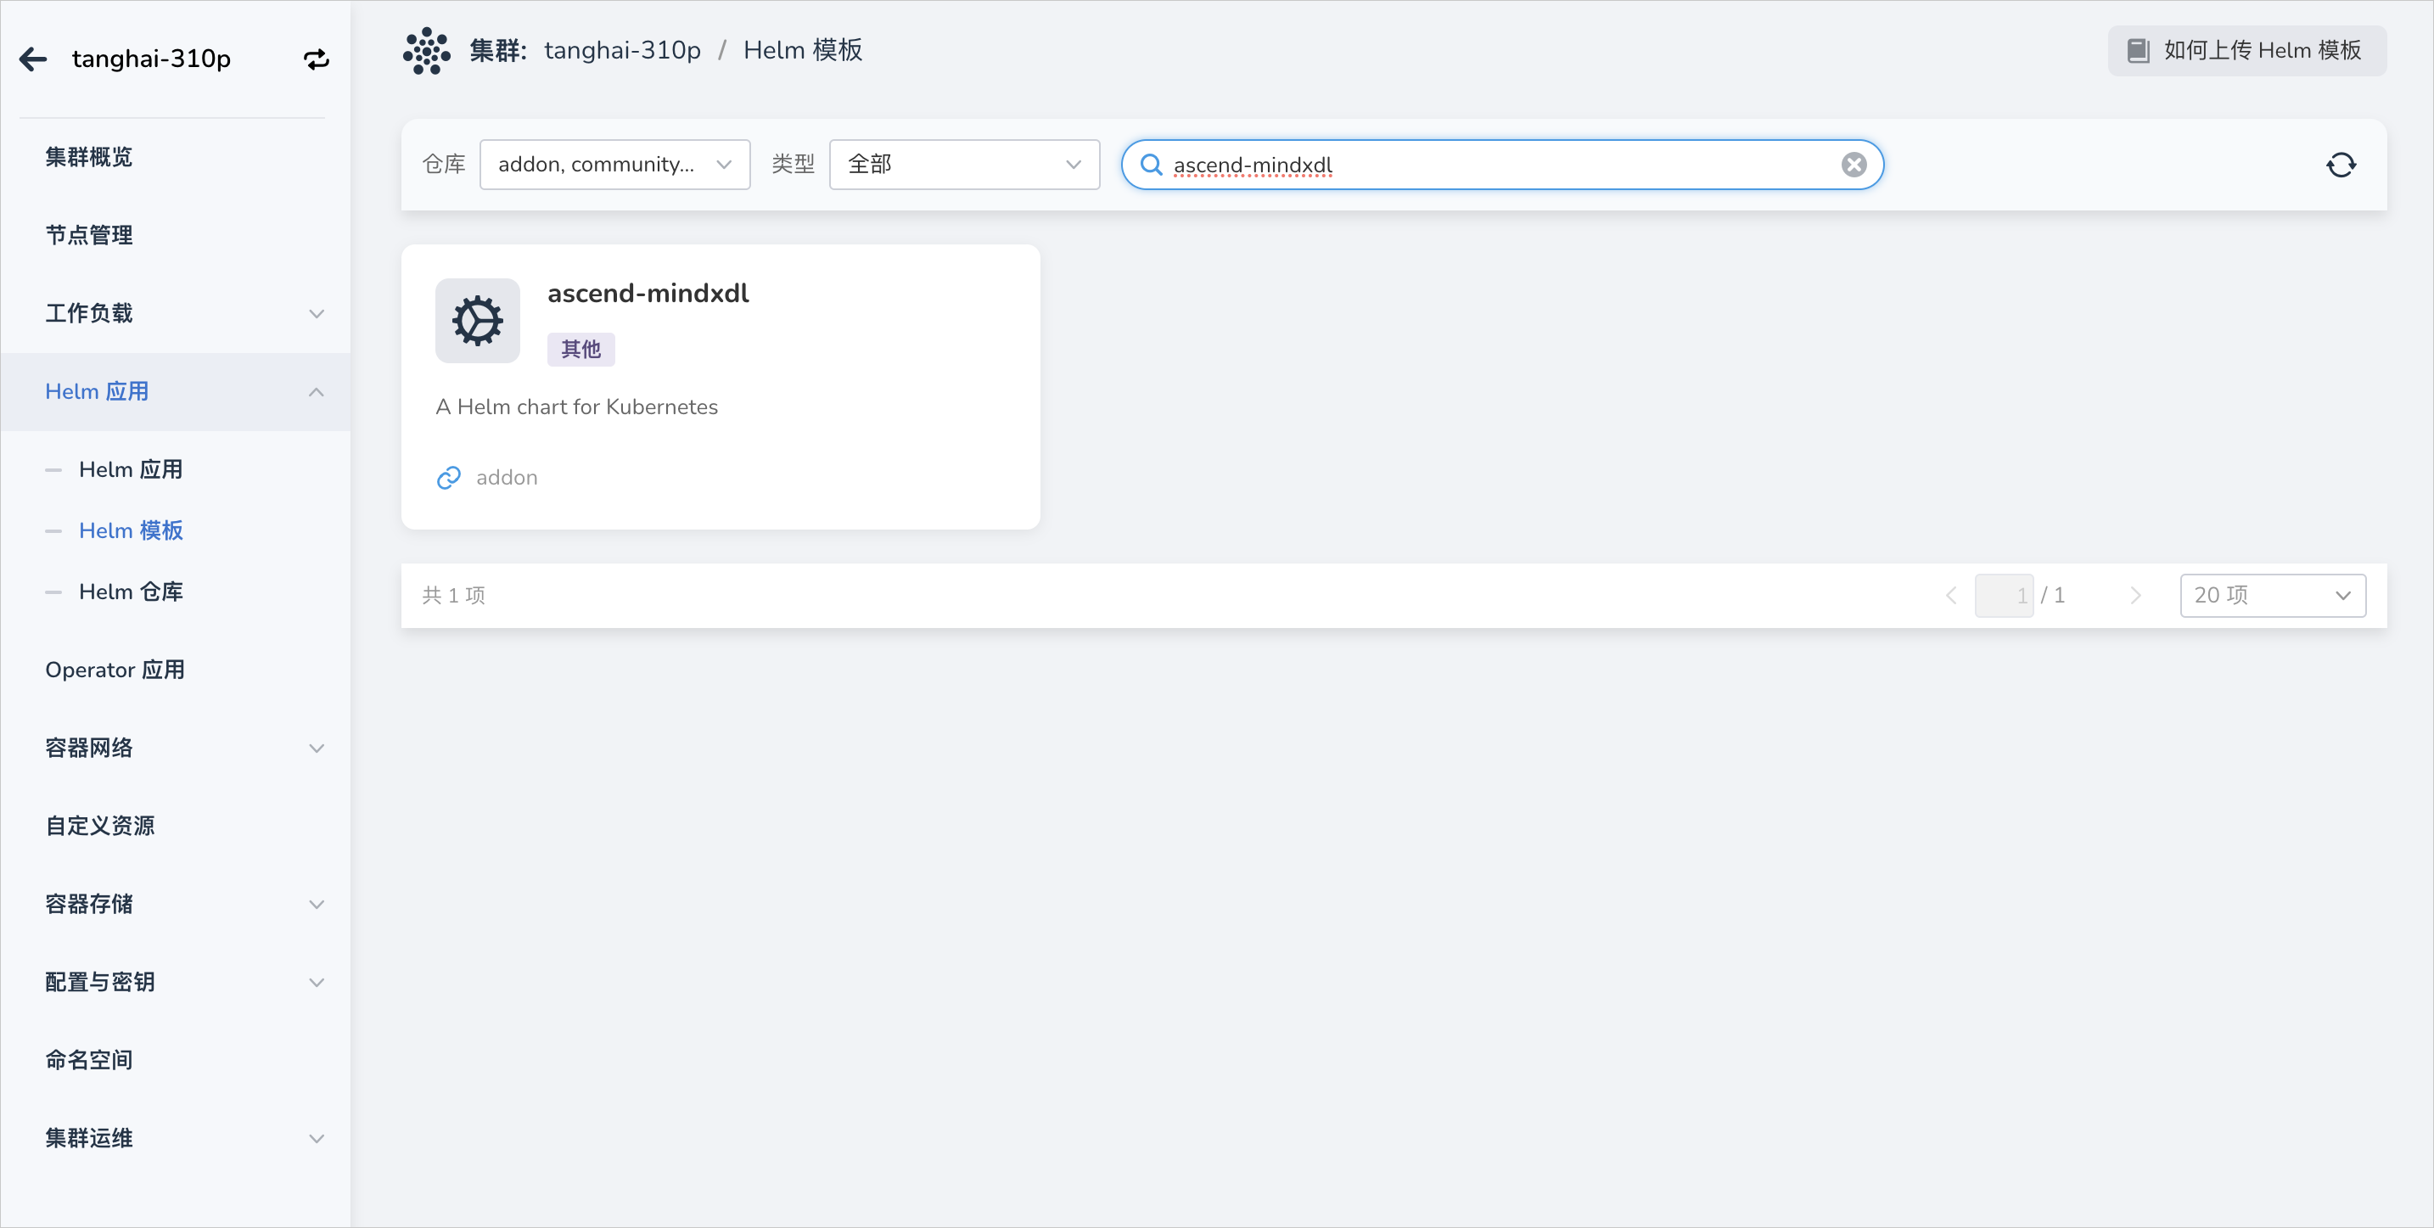Open 如何上传 Helm 模板 help button
Screen dimensions: 2434x1228
point(2246,51)
